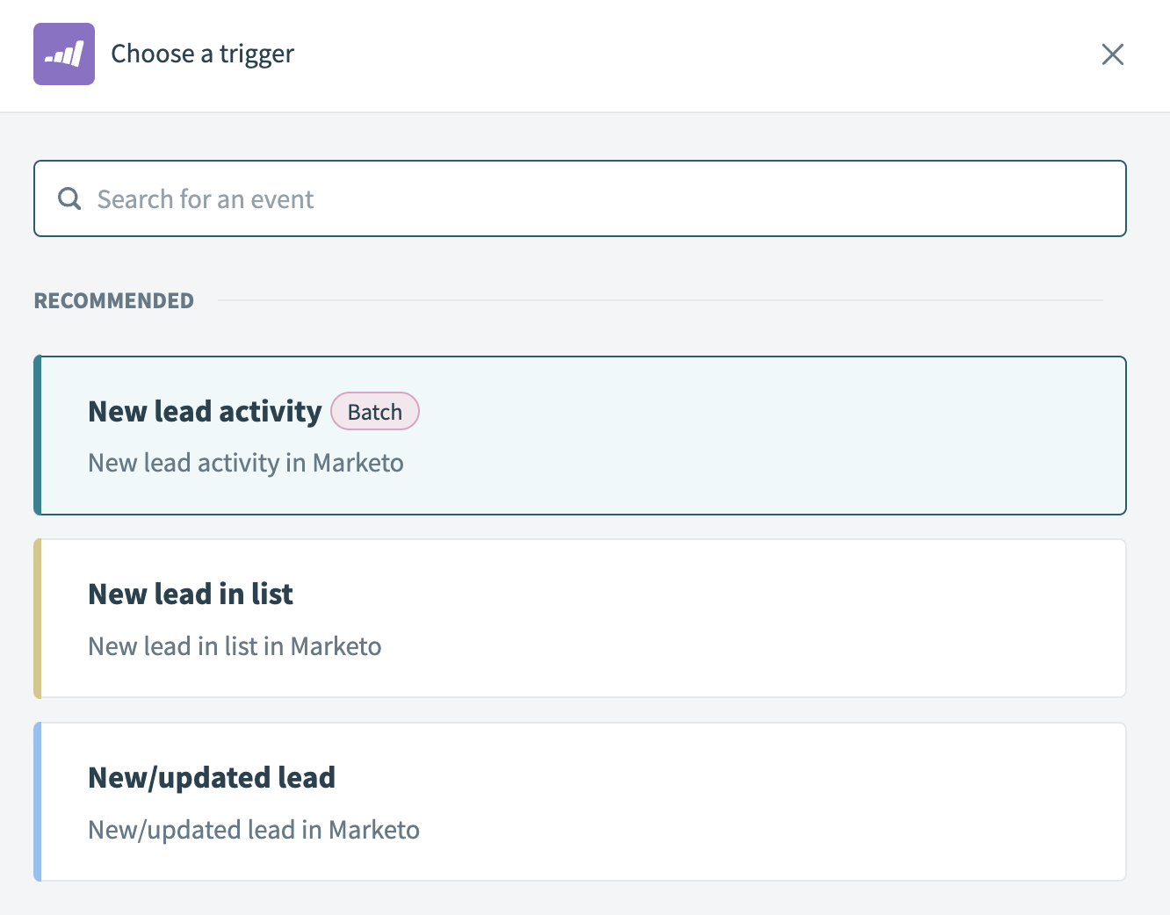Screen dimensions: 1170x915
Task: Click blue color bar on New/updated lead
Action: pyautogui.click(x=38, y=802)
